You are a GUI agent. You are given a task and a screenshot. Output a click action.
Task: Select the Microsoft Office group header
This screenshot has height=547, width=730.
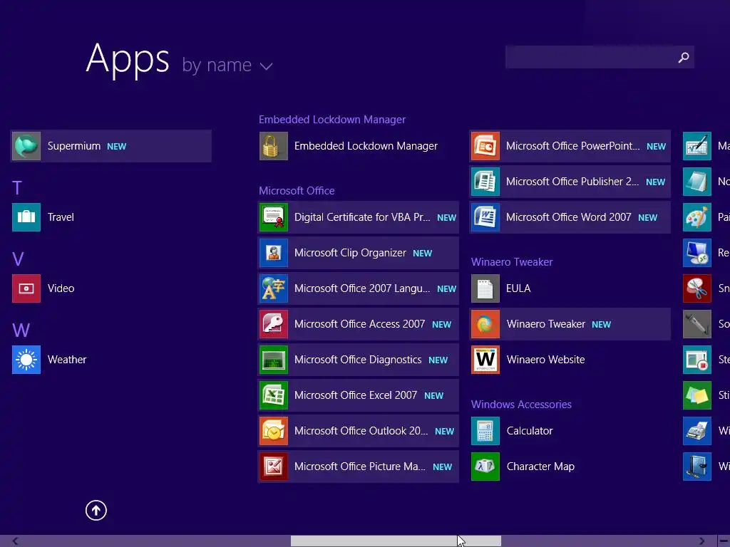pyautogui.click(x=297, y=191)
